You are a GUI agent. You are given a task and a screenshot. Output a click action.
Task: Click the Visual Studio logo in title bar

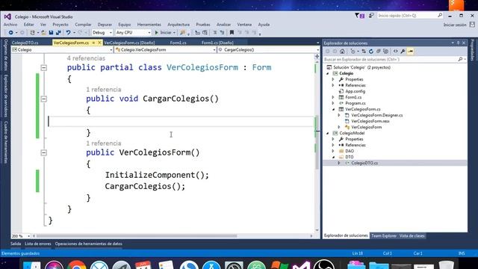7,16
